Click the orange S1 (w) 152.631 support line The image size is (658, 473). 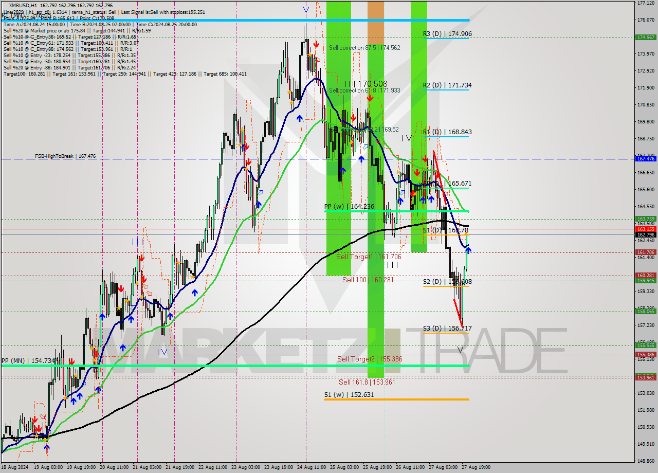396,399
